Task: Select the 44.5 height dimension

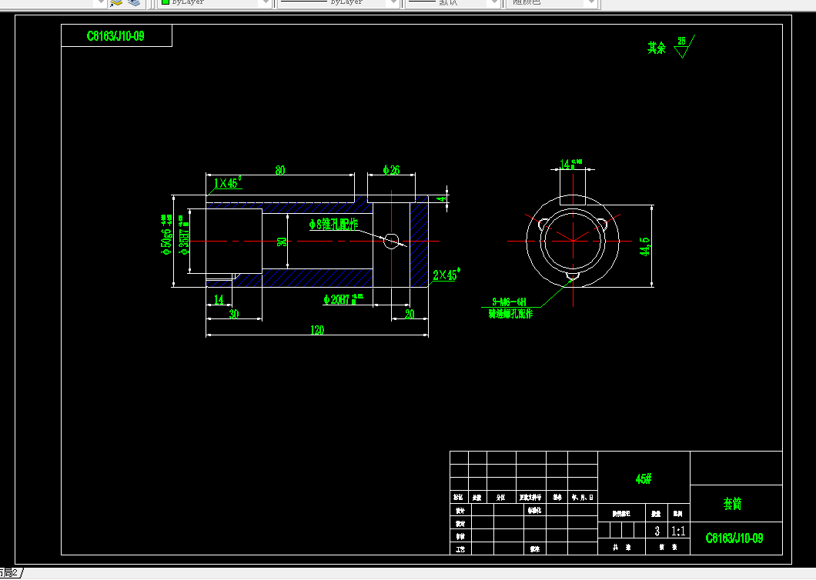Action: (645, 247)
